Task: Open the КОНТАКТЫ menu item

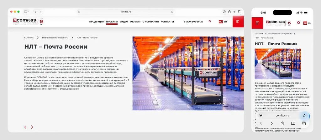Action: (x=167, y=22)
